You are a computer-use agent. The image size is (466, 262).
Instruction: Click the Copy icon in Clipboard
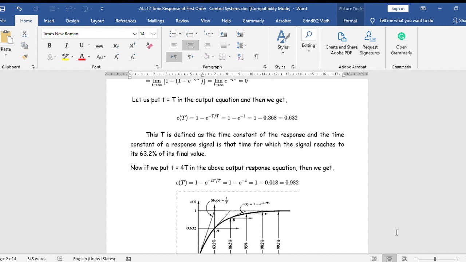24,45
